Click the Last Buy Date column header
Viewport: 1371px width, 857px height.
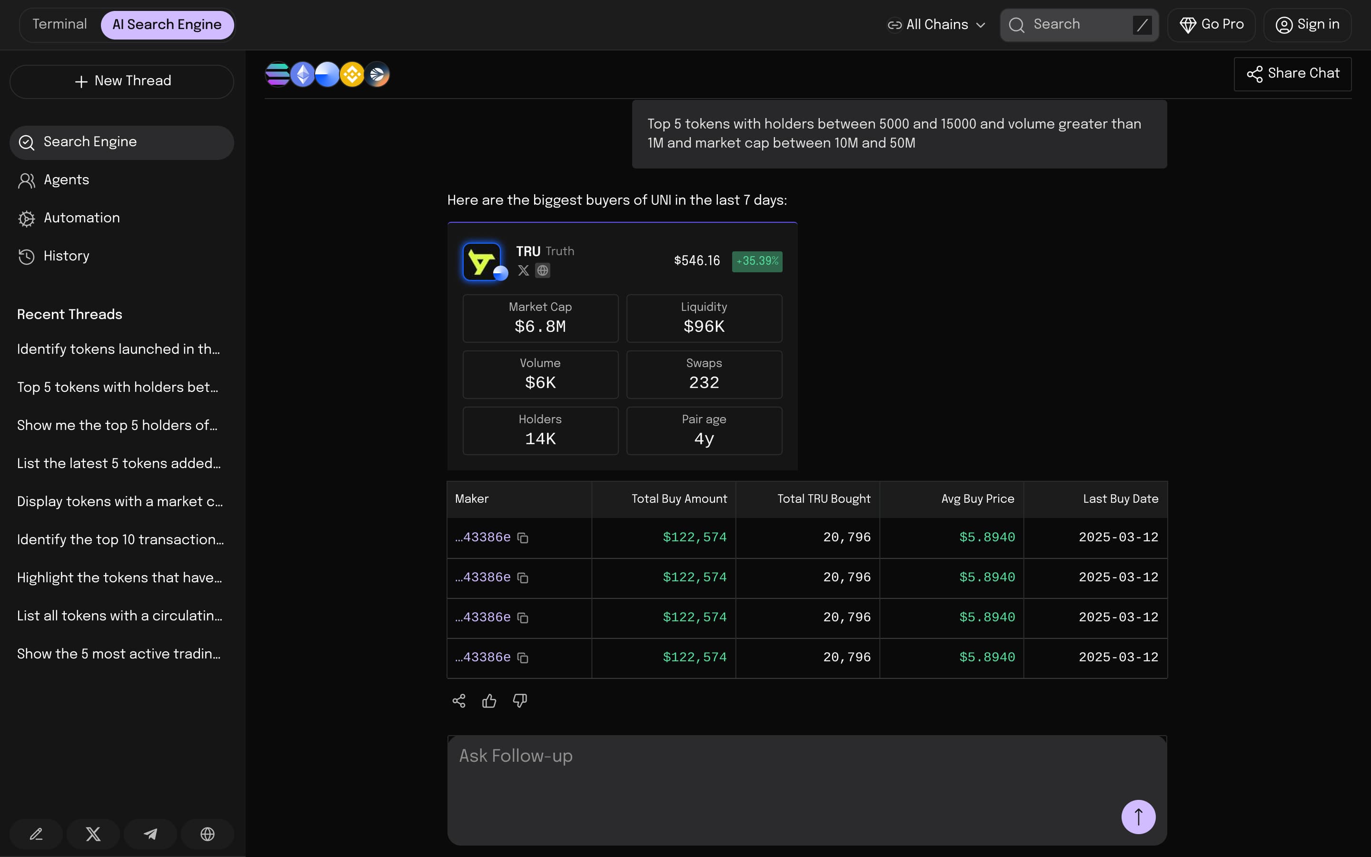pyautogui.click(x=1095, y=499)
